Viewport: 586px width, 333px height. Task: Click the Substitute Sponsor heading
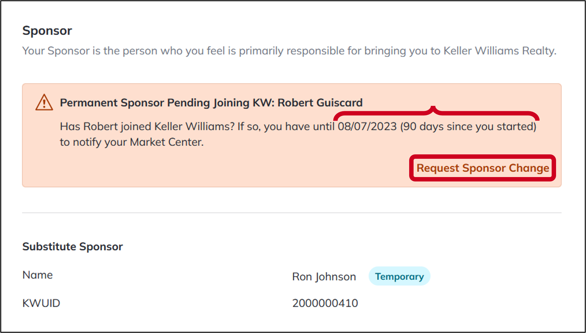[73, 246]
